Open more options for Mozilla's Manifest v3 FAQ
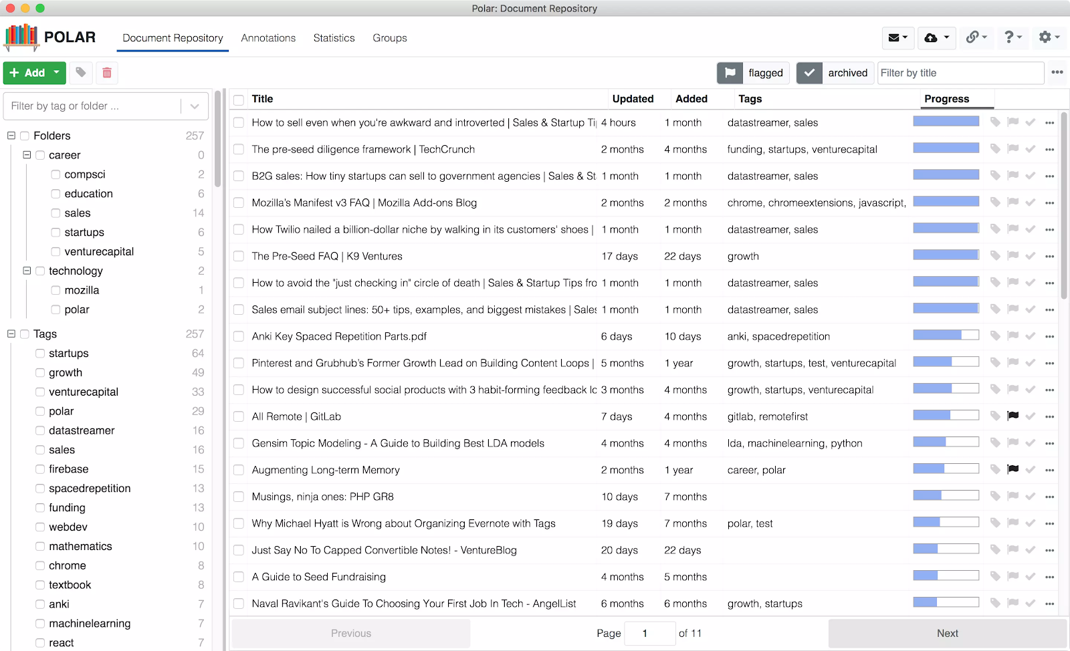This screenshot has width=1070, height=651. click(1049, 203)
